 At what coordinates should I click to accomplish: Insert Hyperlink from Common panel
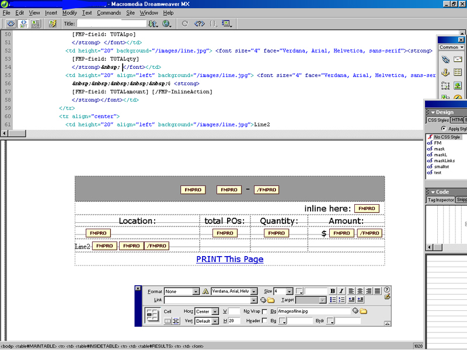click(445, 60)
